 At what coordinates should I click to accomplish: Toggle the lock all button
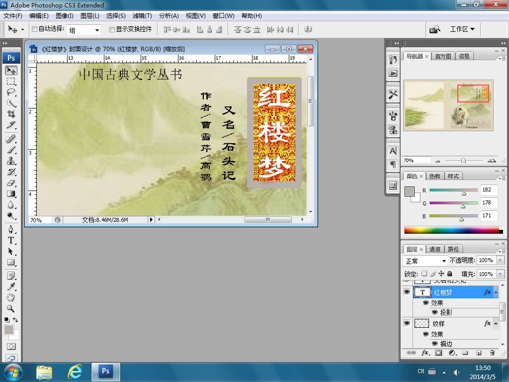point(450,274)
